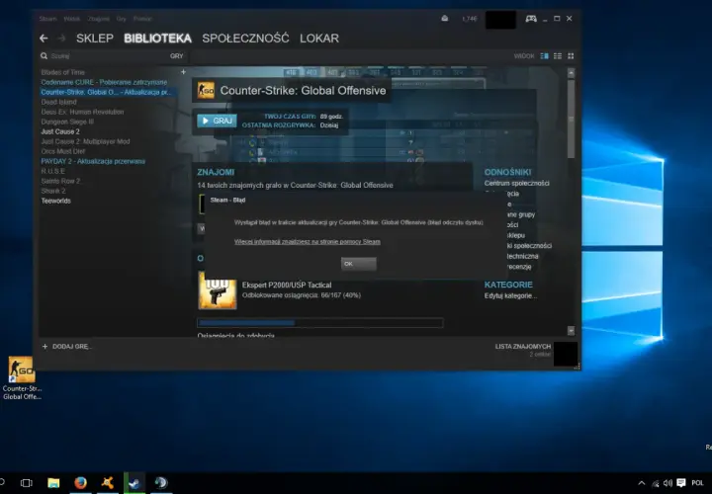Select Just Cause 2: Multiplayer Mod
This screenshot has width=712, height=494.
(x=85, y=141)
